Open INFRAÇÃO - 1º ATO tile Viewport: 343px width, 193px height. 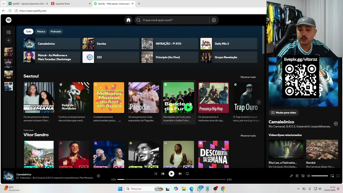(x=170, y=44)
